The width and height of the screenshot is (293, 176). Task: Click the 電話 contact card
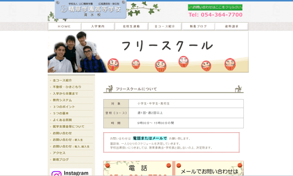(138, 168)
